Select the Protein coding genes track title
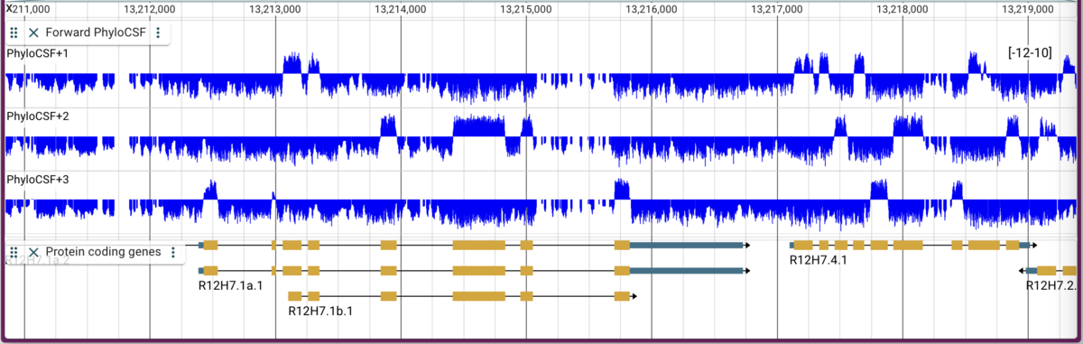 click(104, 252)
